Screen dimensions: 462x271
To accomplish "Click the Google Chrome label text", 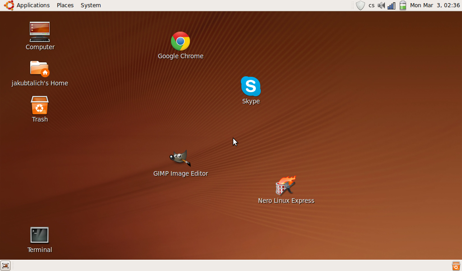I will tap(180, 56).
